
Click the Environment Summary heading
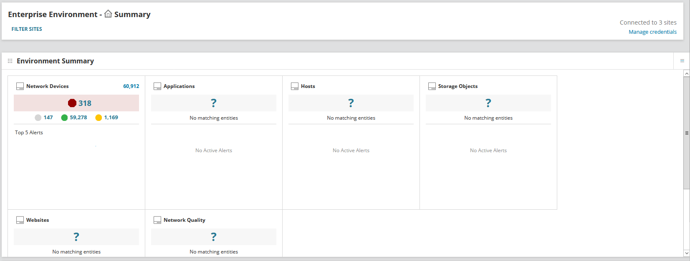[55, 61]
